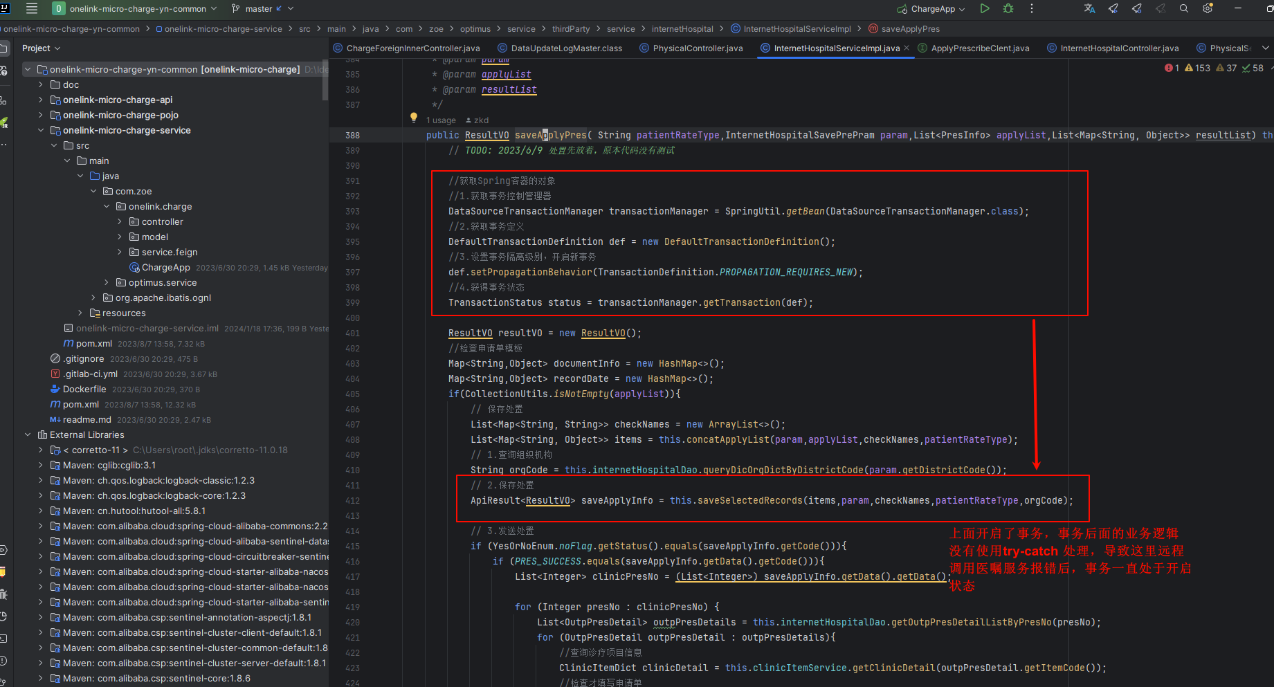
Task: Open the main hamburger menu
Action: [x=32, y=8]
